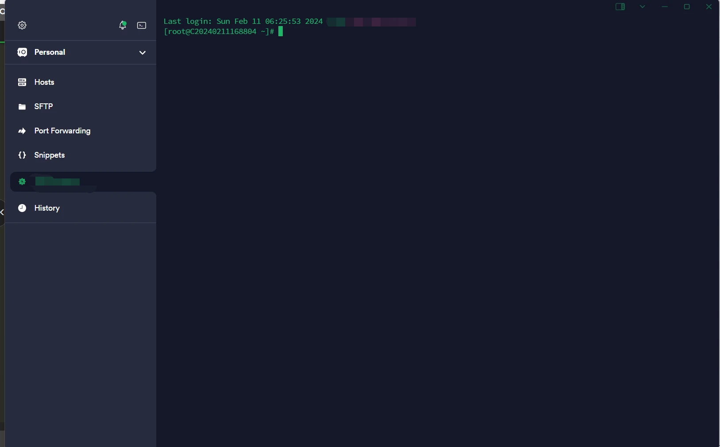This screenshot has width=720, height=447.
Task: Select the History clock icon
Action: (x=22, y=208)
